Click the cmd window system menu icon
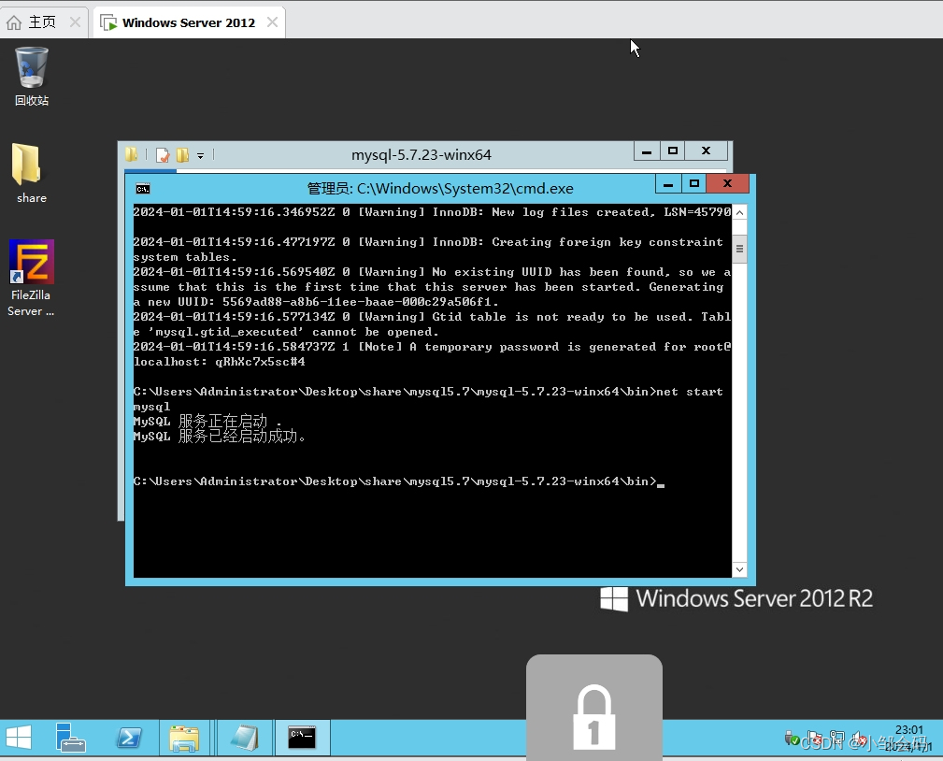Viewport: 943px width, 761px height. click(143, 189)
